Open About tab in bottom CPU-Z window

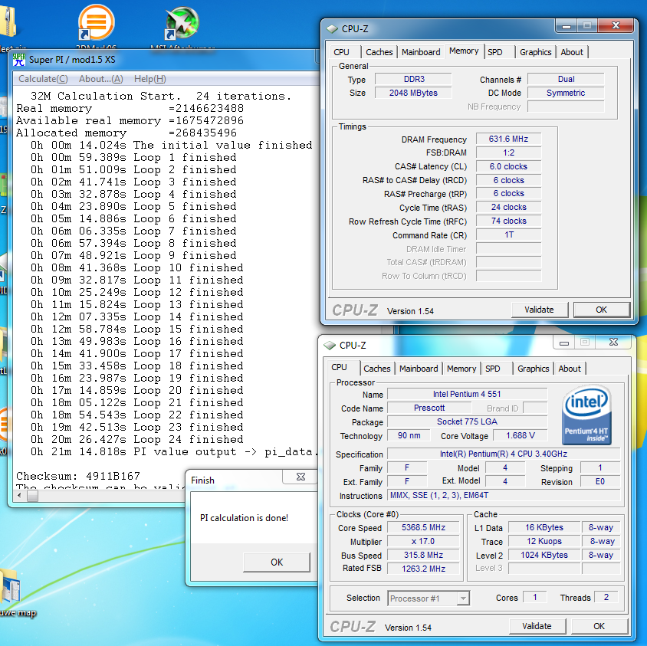(x=570, y=369)
